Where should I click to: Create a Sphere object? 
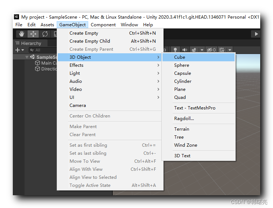point(199,65)
